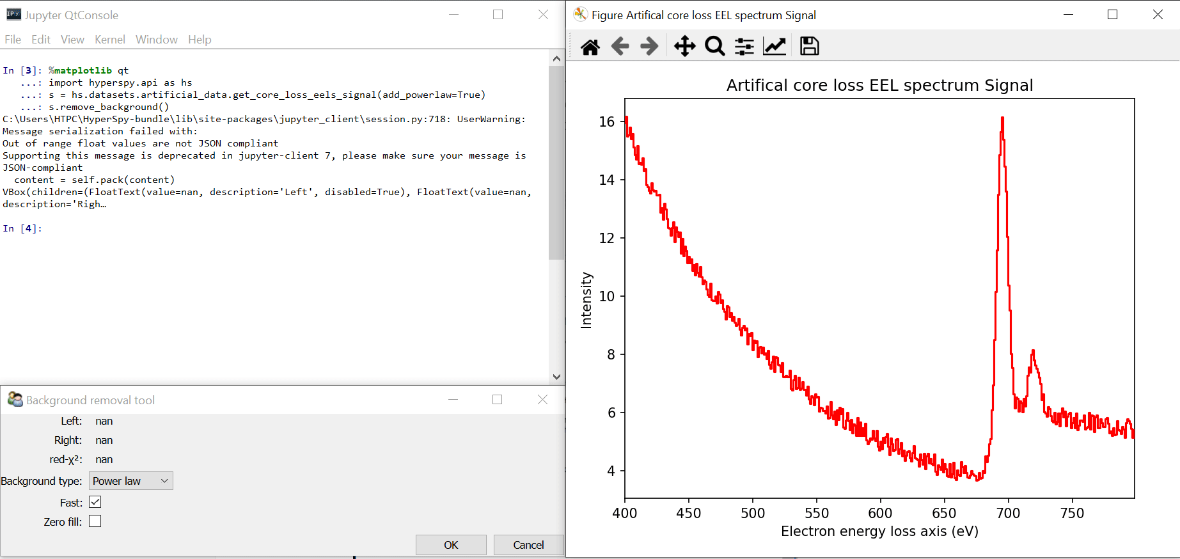Uncheck the Fast checkbox
Viewport: 1180px width, 559px height.
[95, 502]
